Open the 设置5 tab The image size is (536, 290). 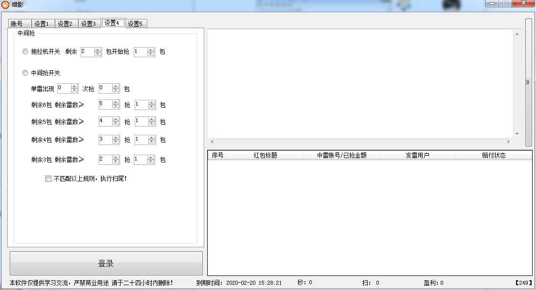pyautogui.click(x=136, y=23)
